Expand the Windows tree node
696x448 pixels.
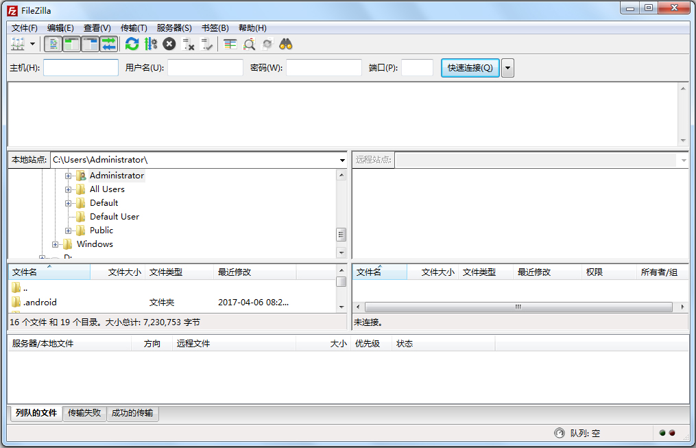tap(55, 245)
